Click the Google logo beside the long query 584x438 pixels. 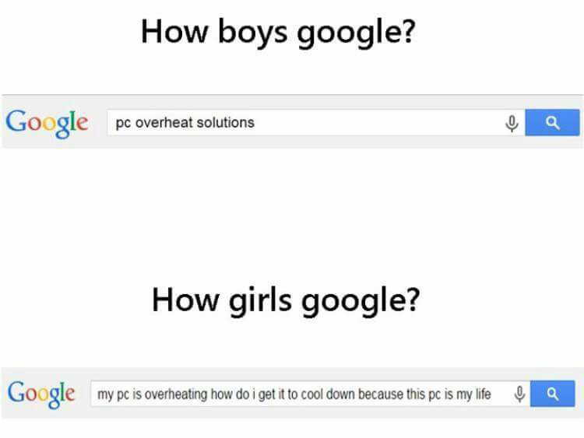pos(41,394)
